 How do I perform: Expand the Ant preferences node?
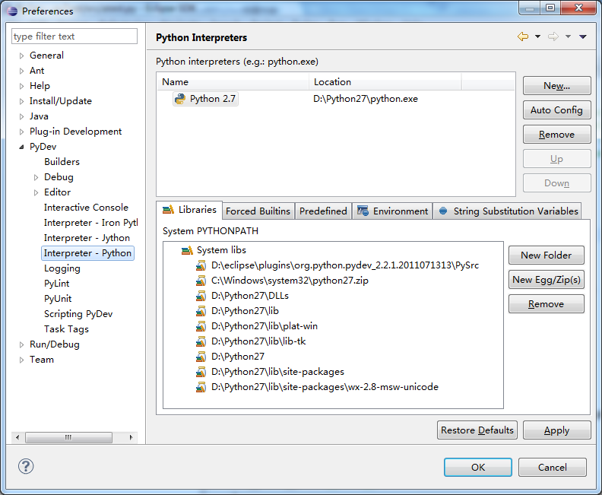tap(21, 71)
